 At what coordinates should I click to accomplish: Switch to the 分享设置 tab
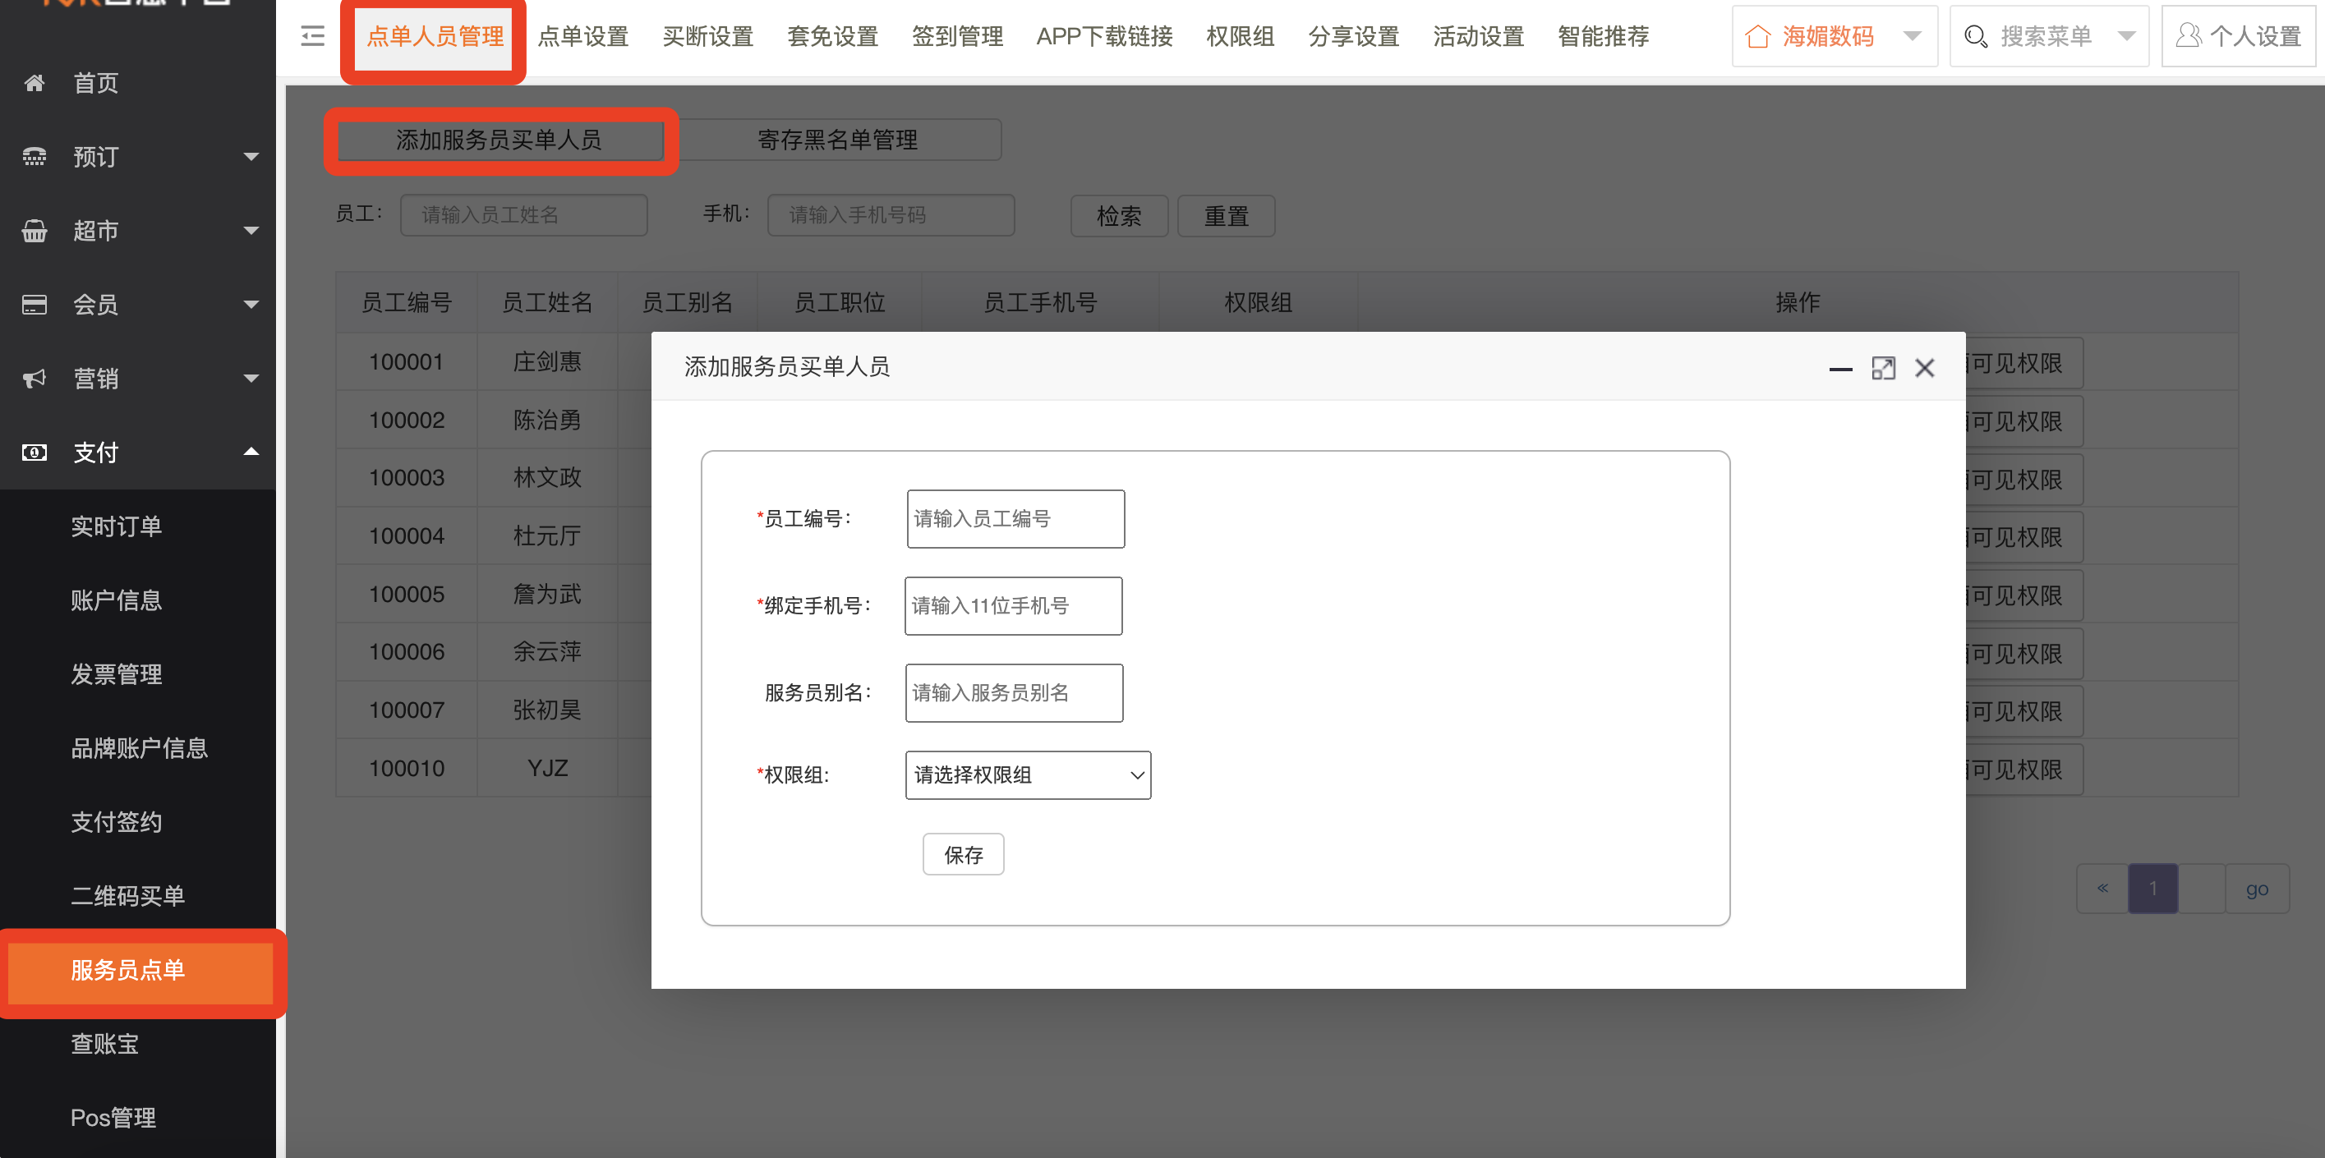point(1353,36)
